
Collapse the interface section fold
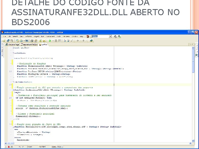(x=13, y=53)
